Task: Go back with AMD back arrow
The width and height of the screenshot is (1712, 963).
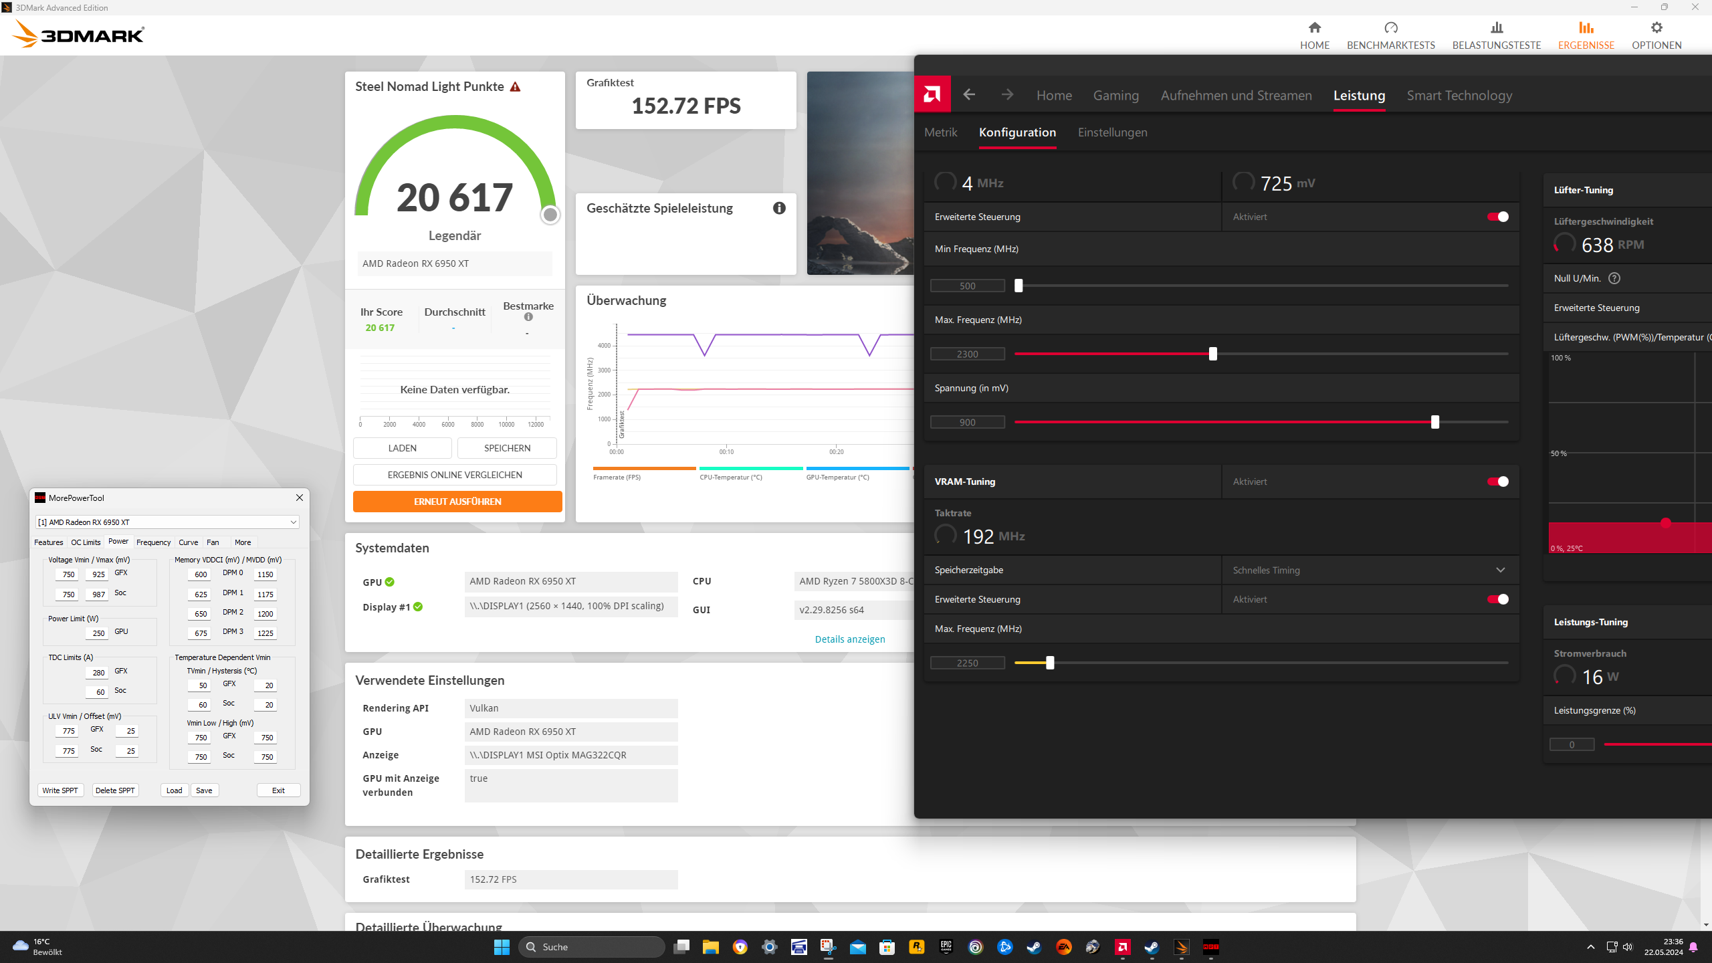Action: click(969, 95)
